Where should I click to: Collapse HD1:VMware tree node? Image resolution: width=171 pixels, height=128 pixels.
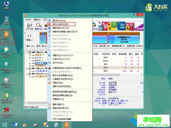click(27, 69)
